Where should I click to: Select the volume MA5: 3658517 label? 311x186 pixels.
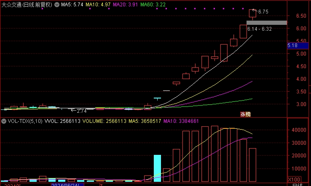(x=145, y=121)
